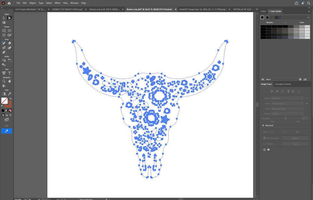Switch to the Color panel tab

coord(263,11)
